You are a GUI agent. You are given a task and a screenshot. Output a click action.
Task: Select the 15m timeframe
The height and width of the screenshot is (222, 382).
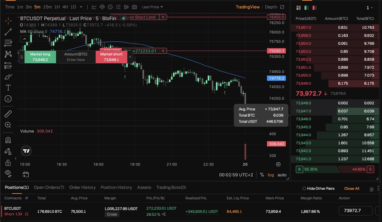click(47, 7)
